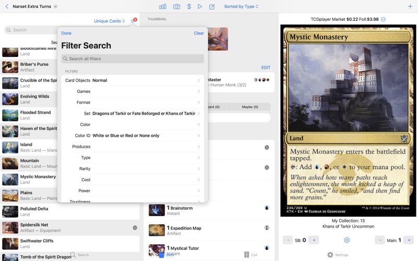Open Brainstorm card in deck list
This screenshot has width=418, height=261.
click(210, 210)
